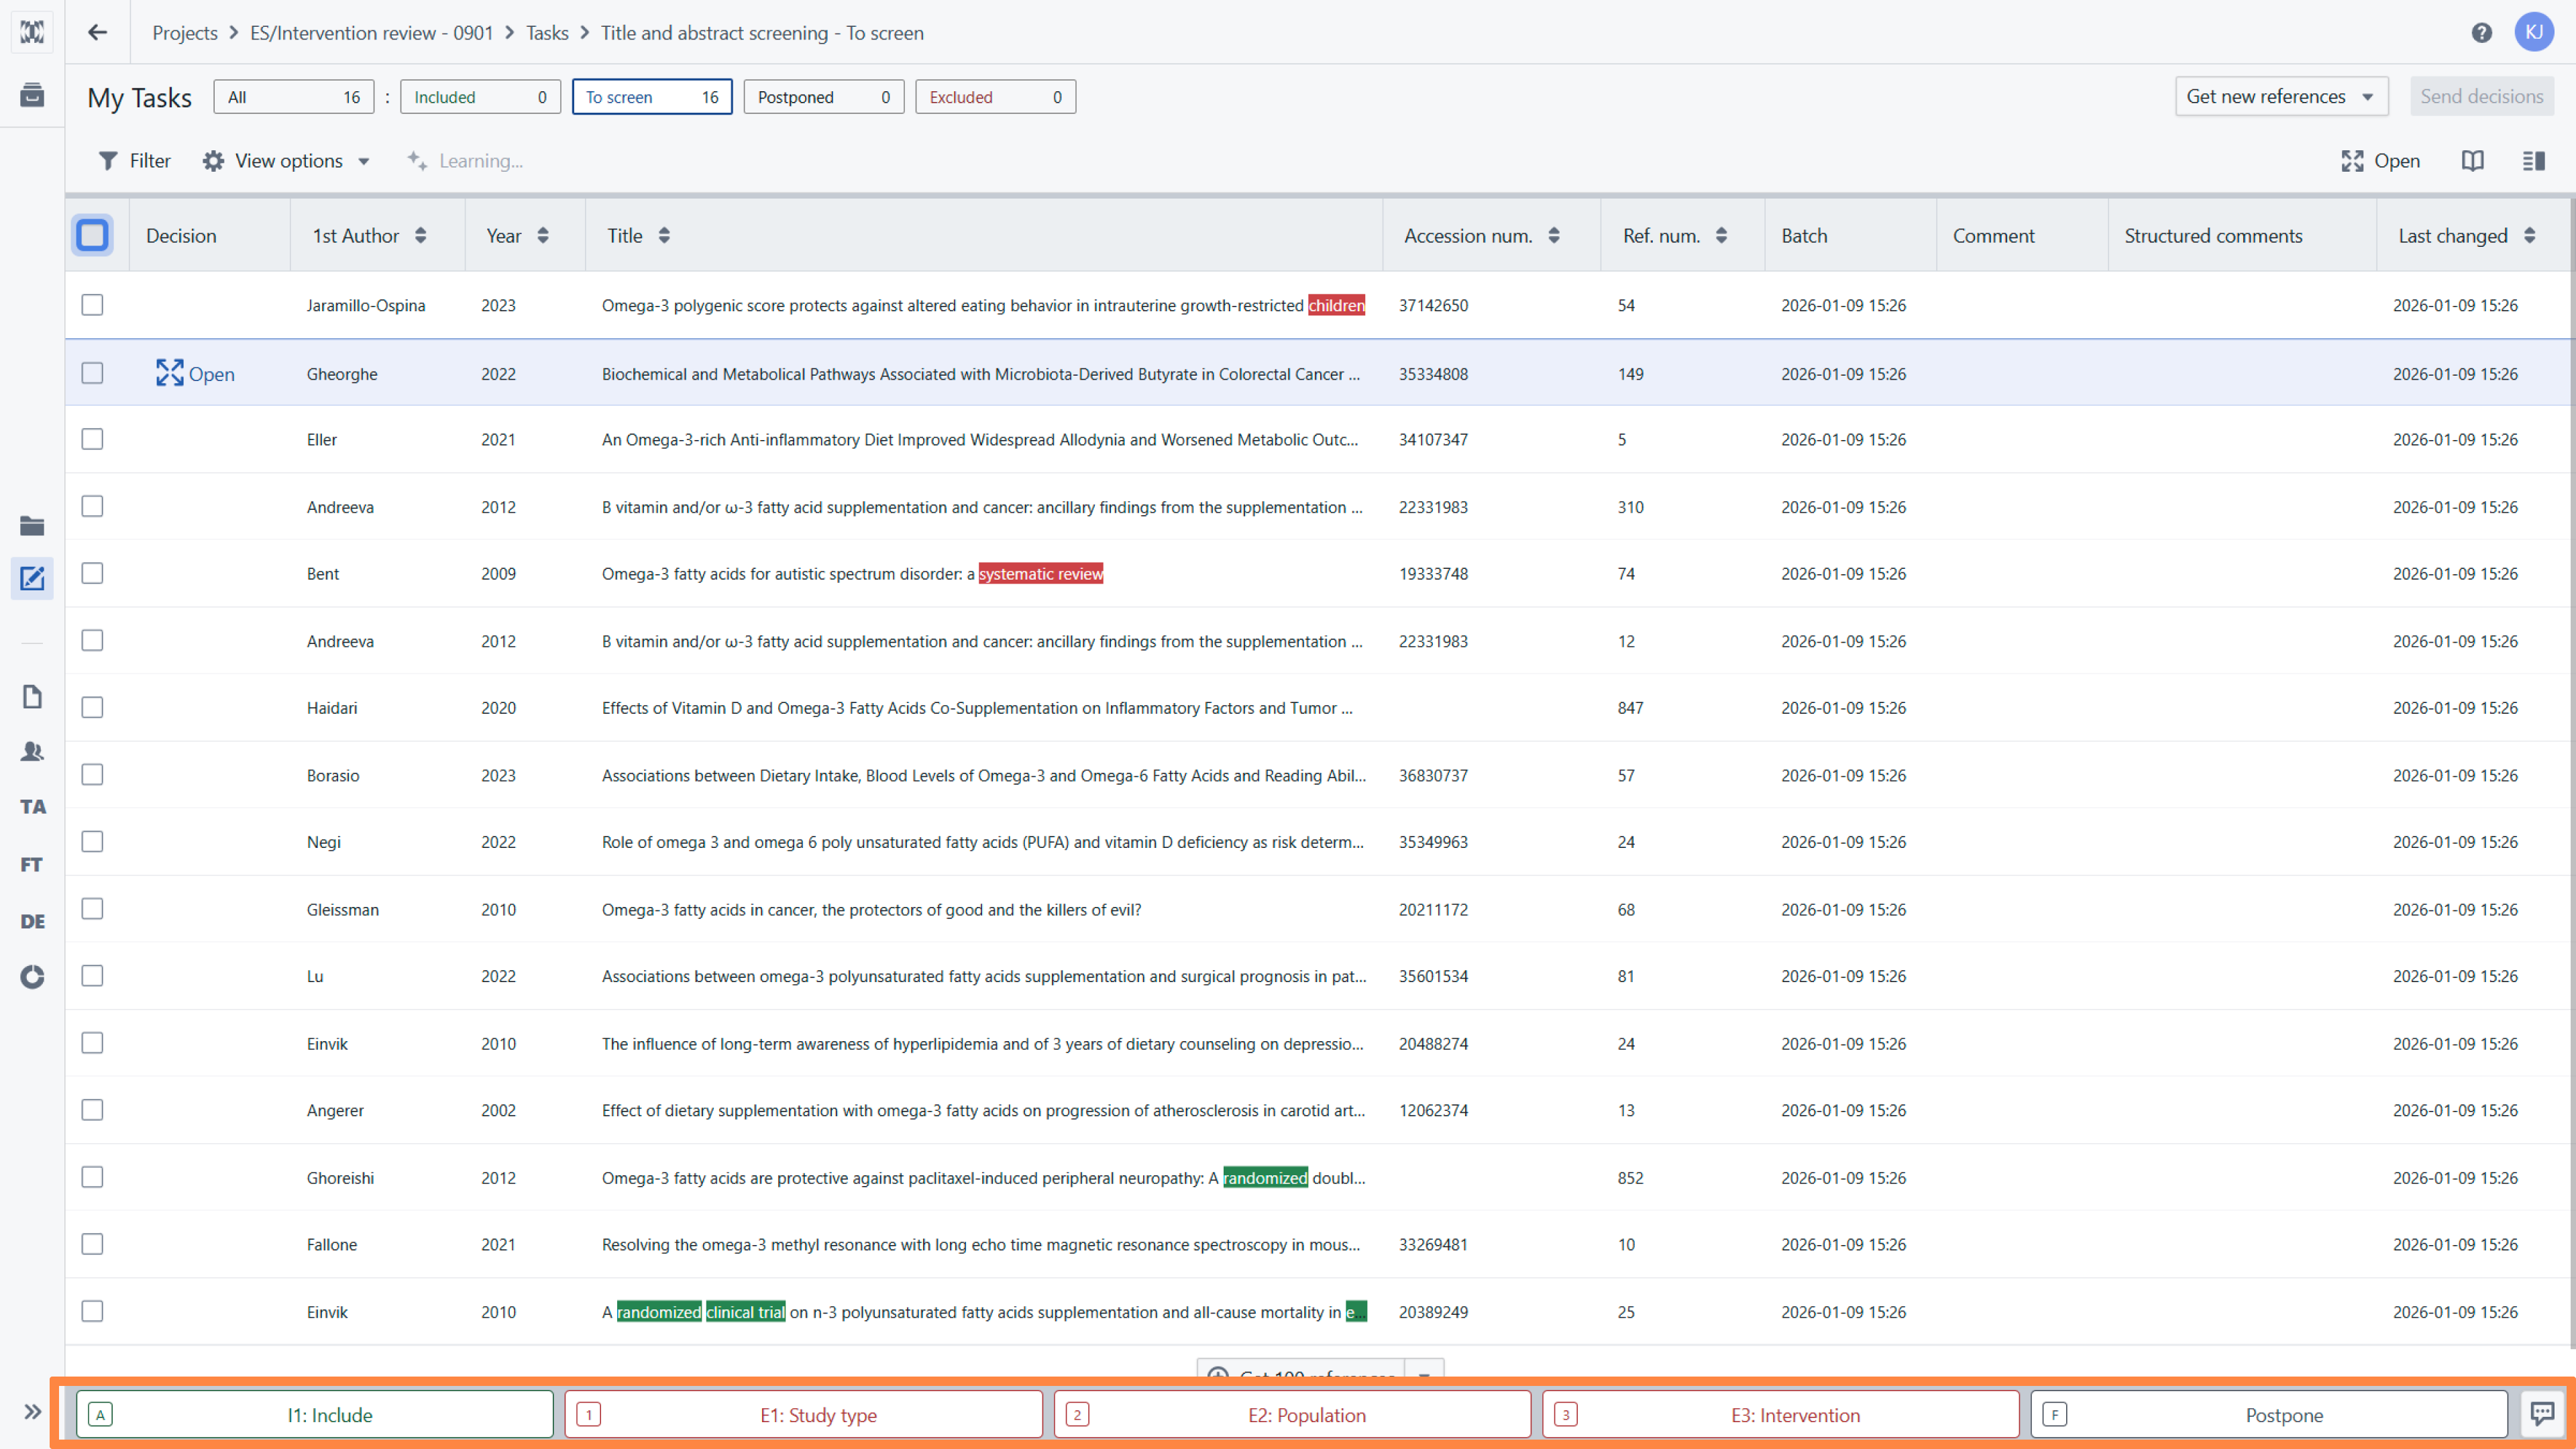Check the Jaramillo-Ospina row checkbox
Viewport: 2576px width, 1449px height.
pos(92,305)
